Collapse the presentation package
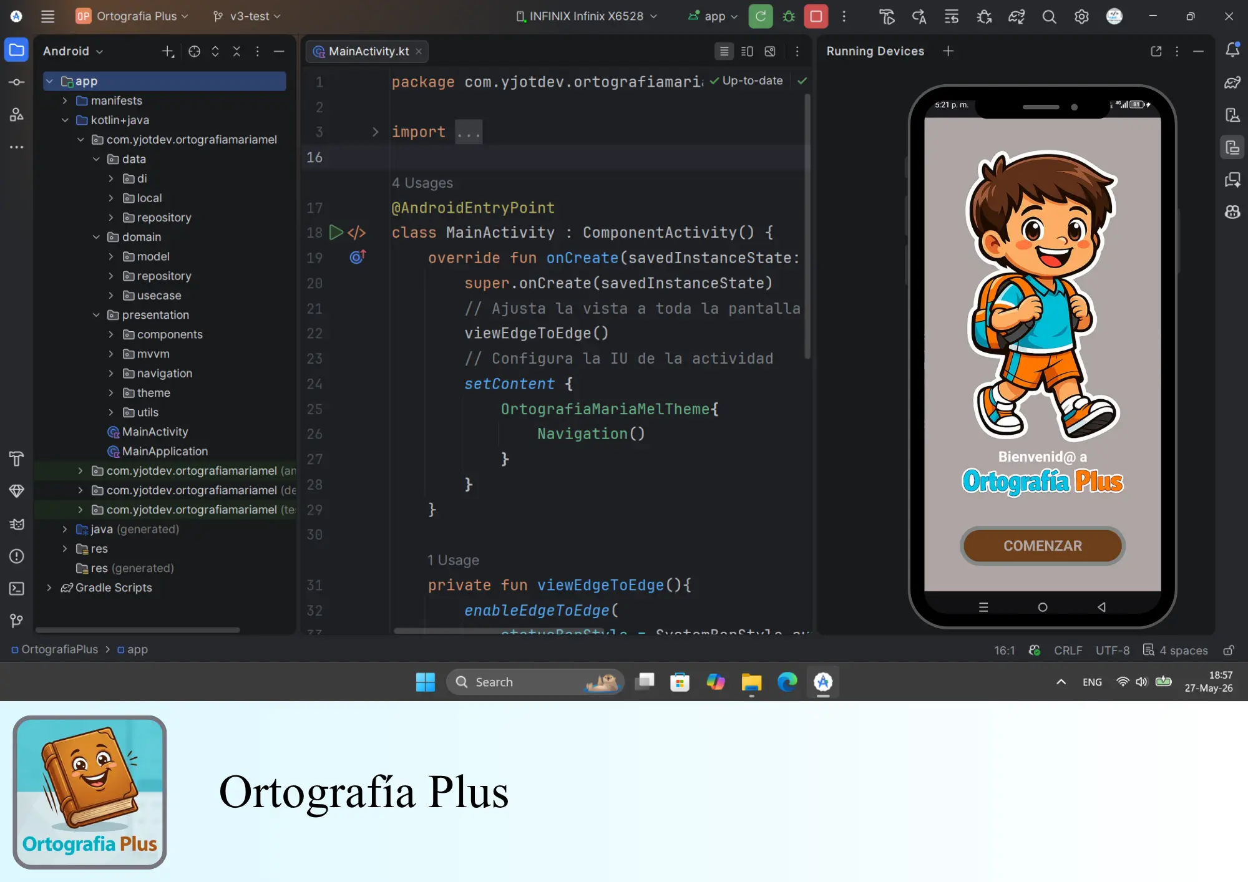This screenshot has height=882, width=1248. (x=96, y=315)
